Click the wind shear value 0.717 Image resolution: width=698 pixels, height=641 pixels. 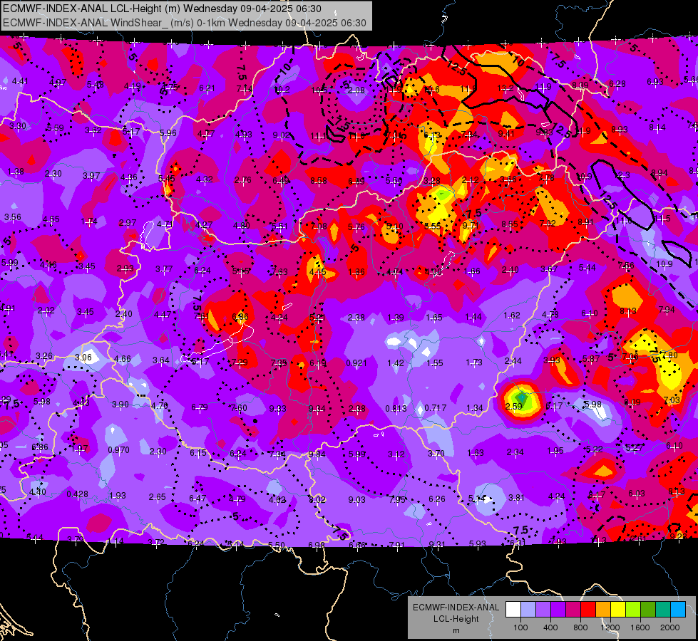pos(436,408)
